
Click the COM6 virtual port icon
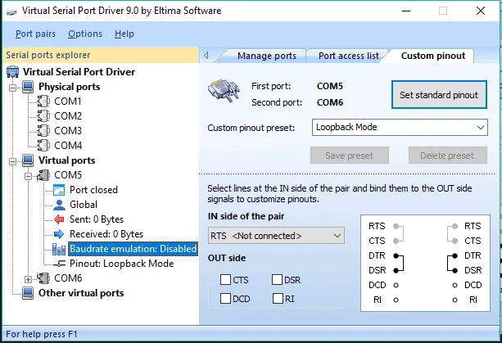click(x=43, y=278)
